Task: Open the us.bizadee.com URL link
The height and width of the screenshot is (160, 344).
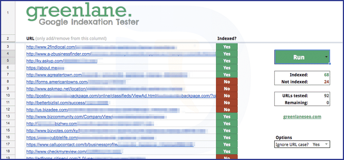Action: pyautogui.click(x=103, y=110)
